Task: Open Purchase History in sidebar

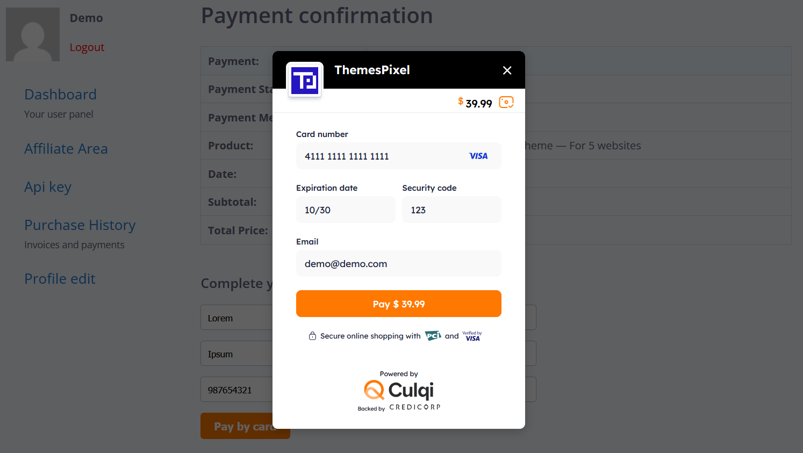Action: [80, 225]
